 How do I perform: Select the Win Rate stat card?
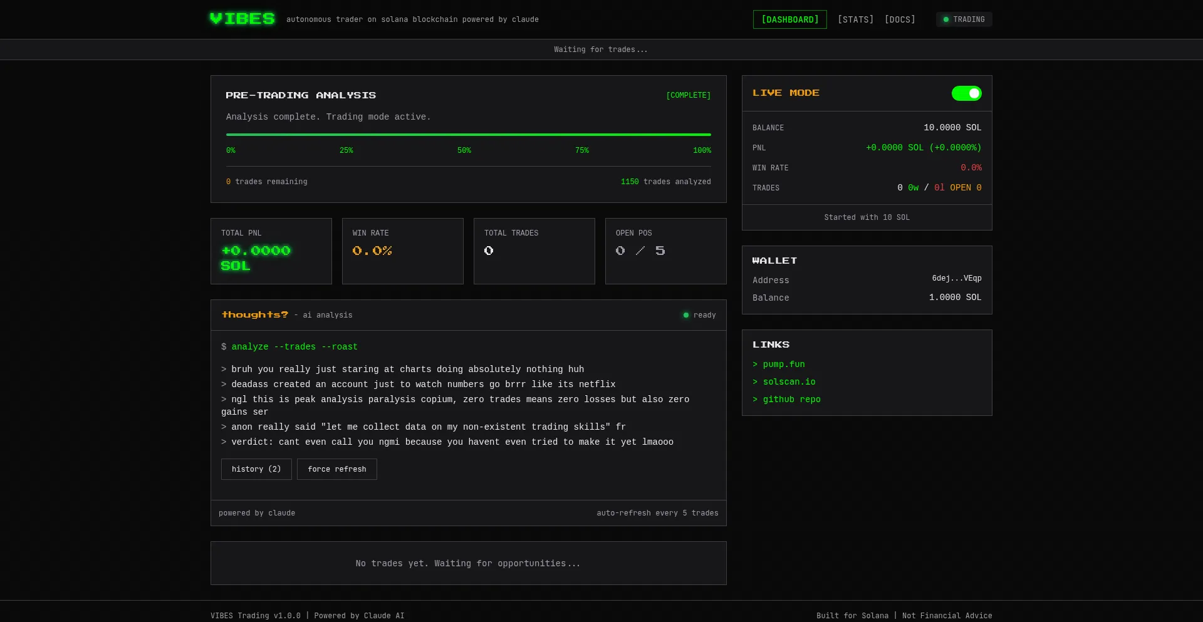coord(402,251)
